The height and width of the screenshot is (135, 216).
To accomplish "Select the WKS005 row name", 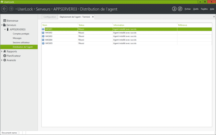I will coord(49,43).
